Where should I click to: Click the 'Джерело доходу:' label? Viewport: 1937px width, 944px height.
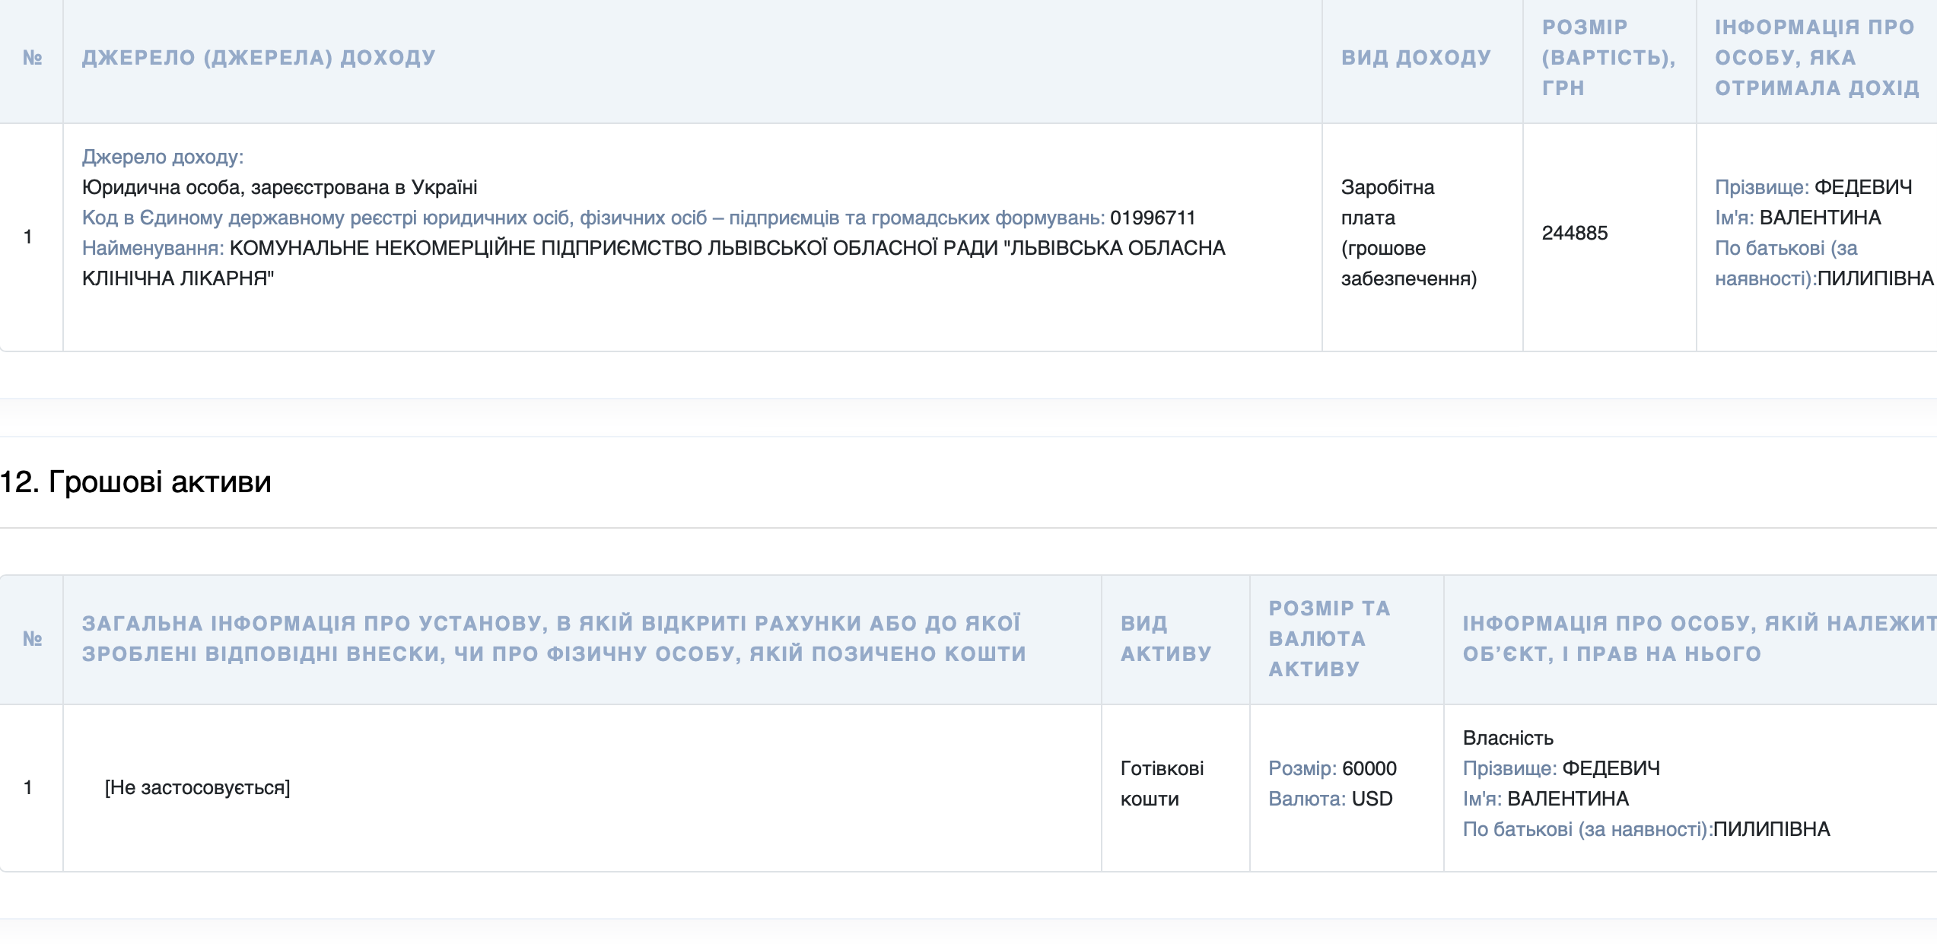(x=163, y=157)
